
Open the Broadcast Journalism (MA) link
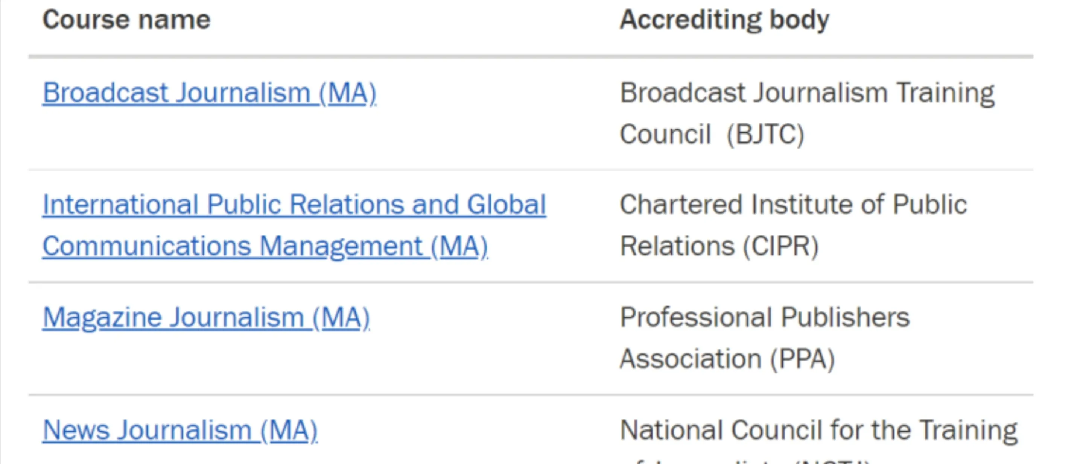click(209, 93)
